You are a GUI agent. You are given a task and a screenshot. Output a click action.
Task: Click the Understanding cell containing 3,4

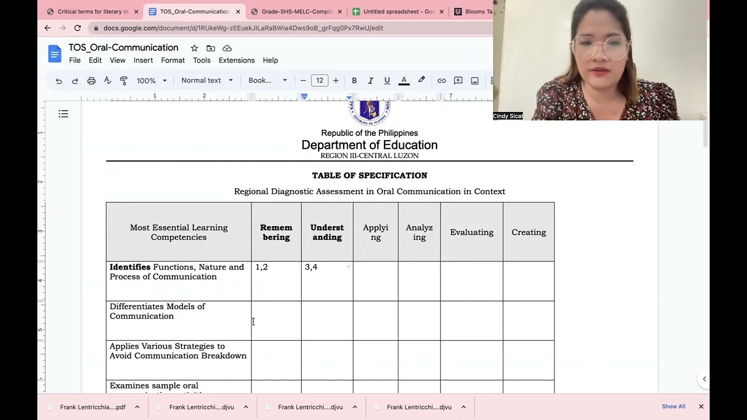coord(327,281)
